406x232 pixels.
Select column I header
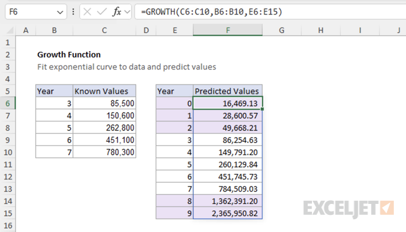pos(360,31)
